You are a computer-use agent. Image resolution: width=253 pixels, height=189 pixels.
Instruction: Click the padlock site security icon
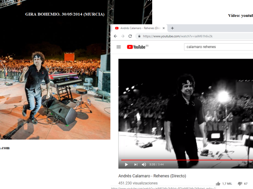point(139,36)
